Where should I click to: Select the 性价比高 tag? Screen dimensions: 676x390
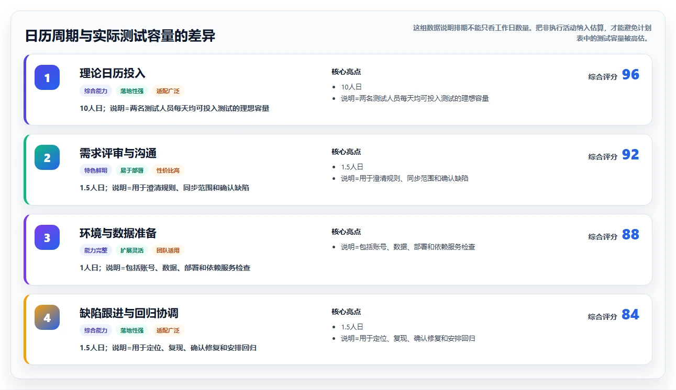click(x=168, y=170)
